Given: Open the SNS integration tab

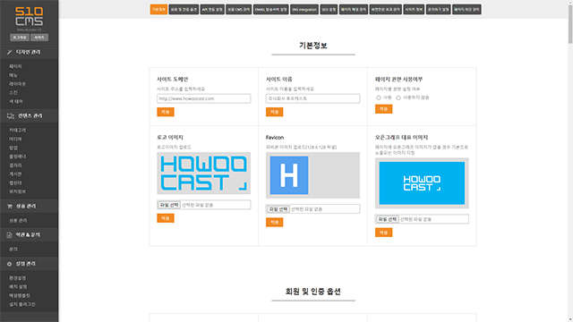Looking at the screenshot, I should coord(304,10).
